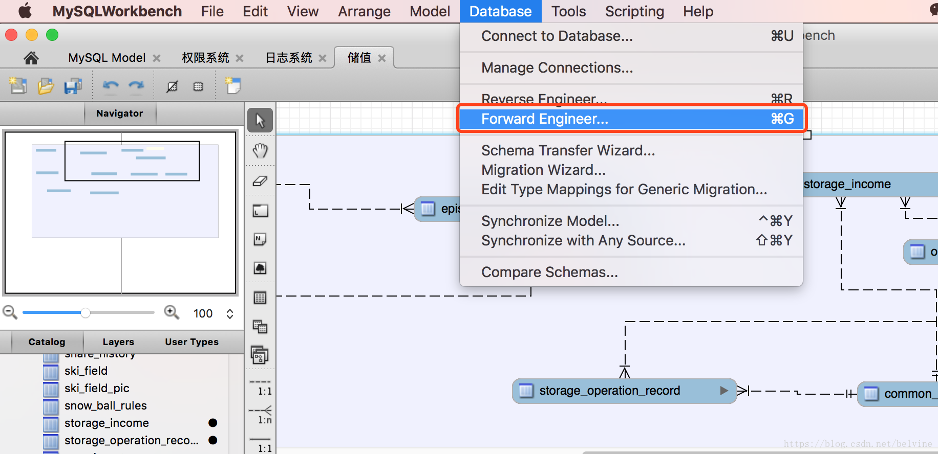
Task: Choose Synchronize Model... menu entry
Action: [631, 221]
